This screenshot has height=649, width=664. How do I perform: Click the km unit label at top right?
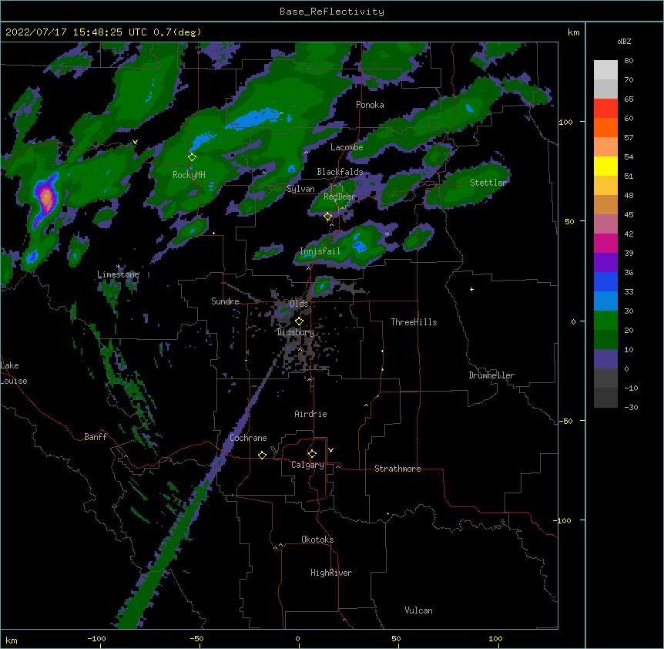coord(573,32)
